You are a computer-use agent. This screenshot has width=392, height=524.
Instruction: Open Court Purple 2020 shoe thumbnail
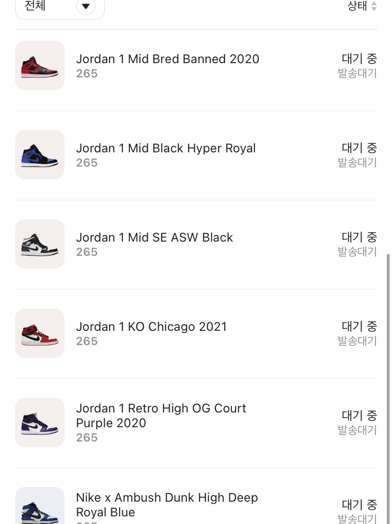pos(40,422)
